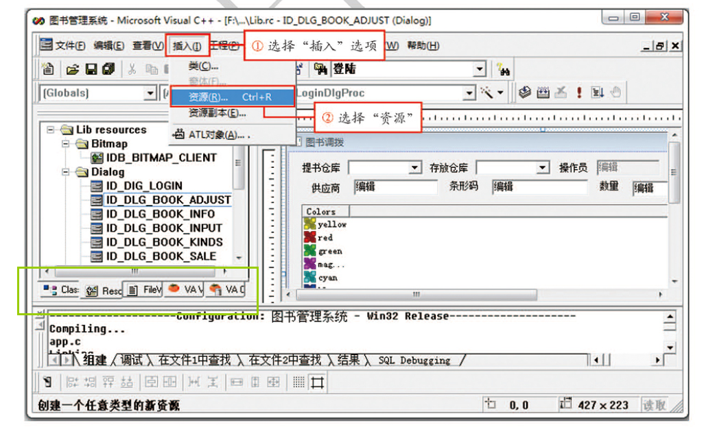
Task: Click the 操作员 edit box
Action: [628, 167]
